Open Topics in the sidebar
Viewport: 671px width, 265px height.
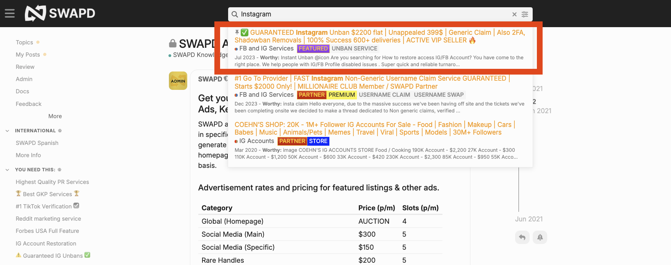tap(24, 42)
